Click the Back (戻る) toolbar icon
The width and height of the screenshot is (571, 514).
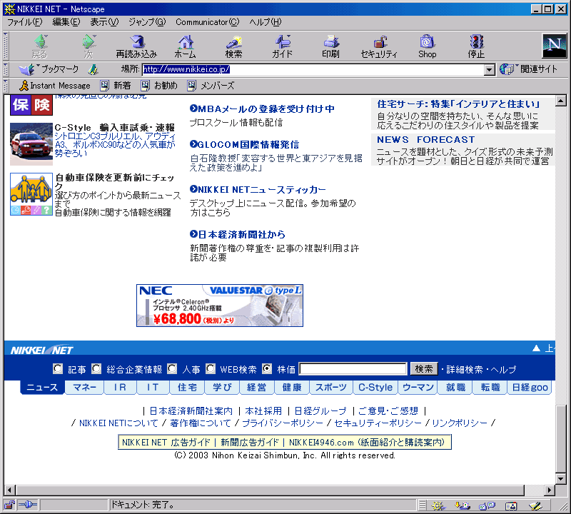pyautogui.click(x=40, y=46)
